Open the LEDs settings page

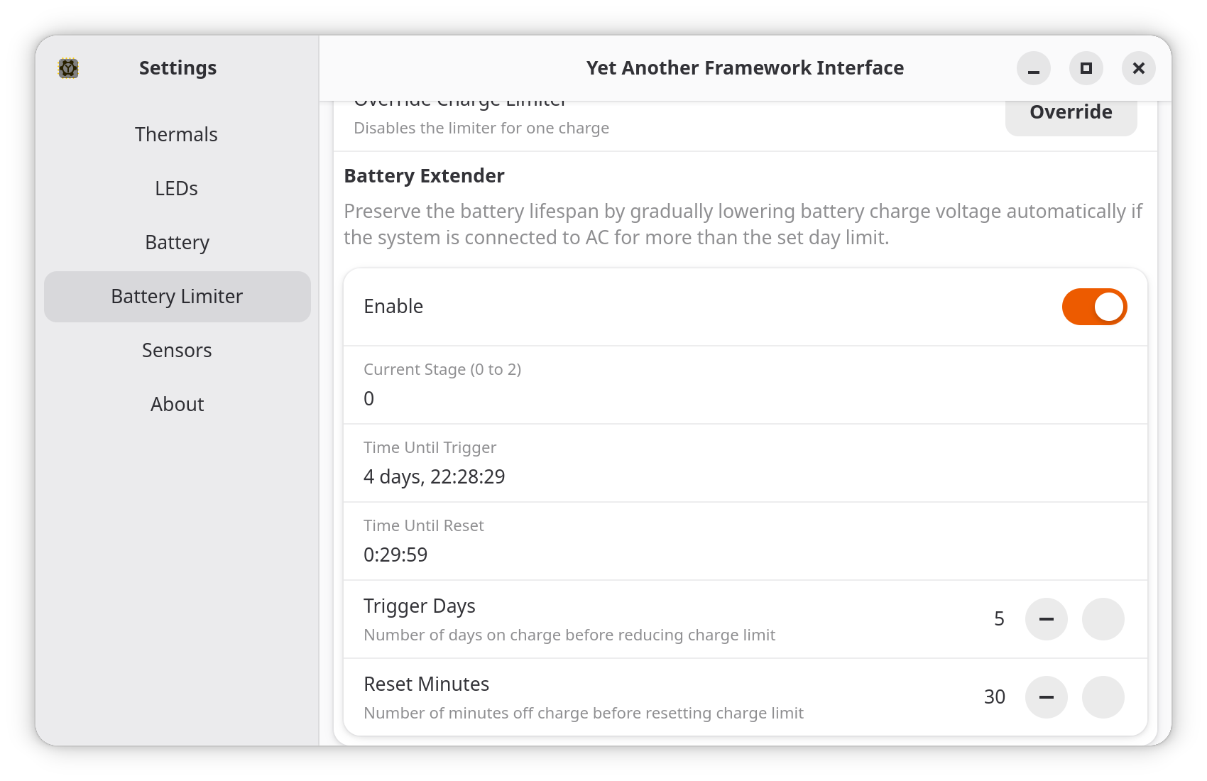[177, 188]
